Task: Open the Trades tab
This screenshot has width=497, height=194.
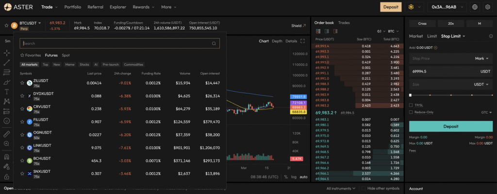Action: pos(344,23)
